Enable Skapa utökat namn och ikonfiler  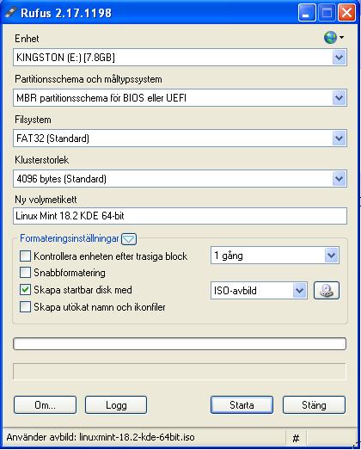tap(25, 307)
